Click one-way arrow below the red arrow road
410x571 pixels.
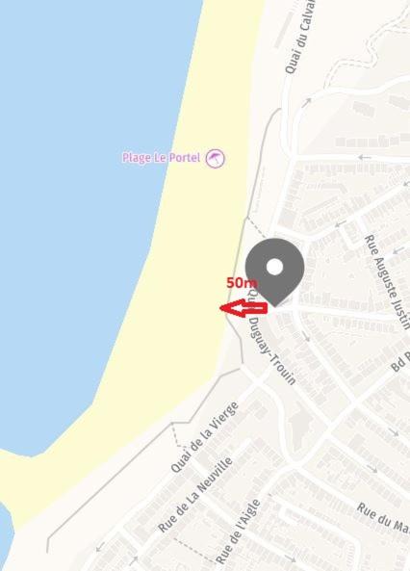point(306,337)
